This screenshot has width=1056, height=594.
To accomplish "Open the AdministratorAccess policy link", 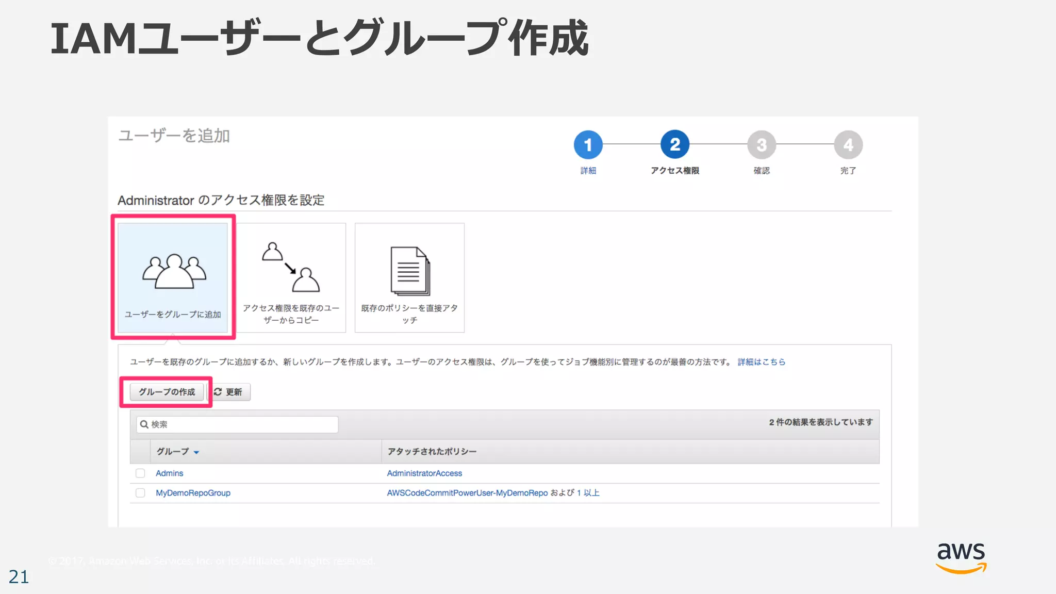I will coord(424,473).
